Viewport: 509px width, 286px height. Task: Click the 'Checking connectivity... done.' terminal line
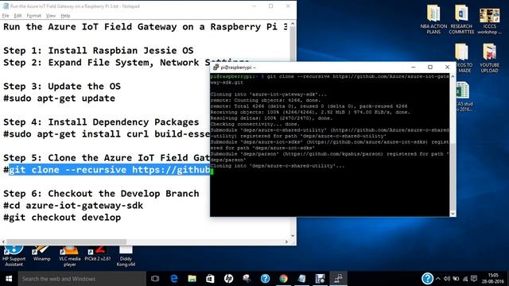[x=254, y=124]
